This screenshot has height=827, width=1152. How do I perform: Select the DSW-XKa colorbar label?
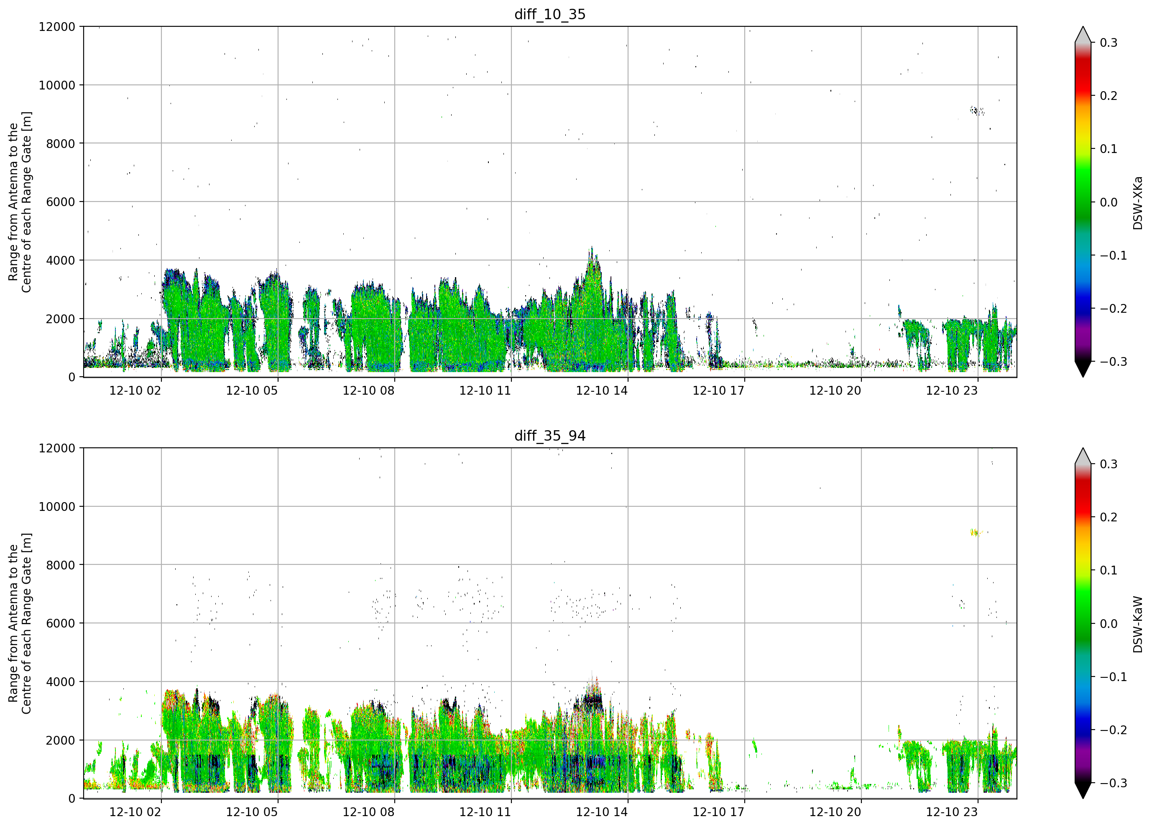point(1137,203)
